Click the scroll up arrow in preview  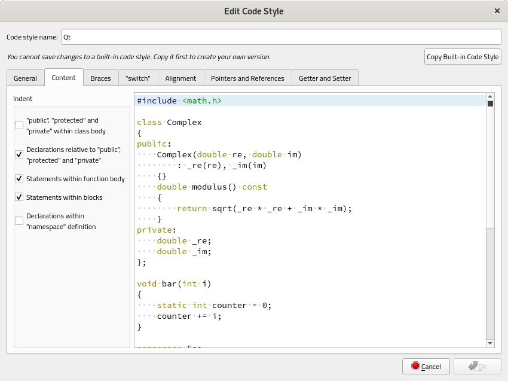[x=490, y=96]
